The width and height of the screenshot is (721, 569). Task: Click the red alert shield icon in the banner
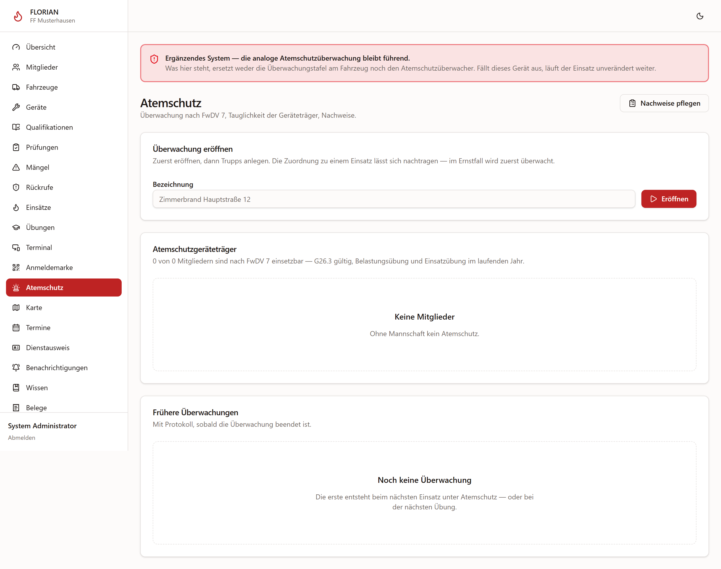[154, 59]
